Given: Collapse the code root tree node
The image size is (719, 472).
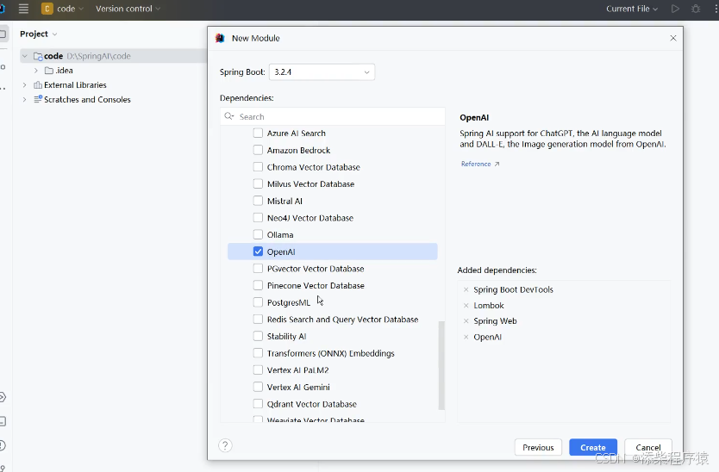Looking at the screenshot, I should pyautogui.click(x=25, y=56).
